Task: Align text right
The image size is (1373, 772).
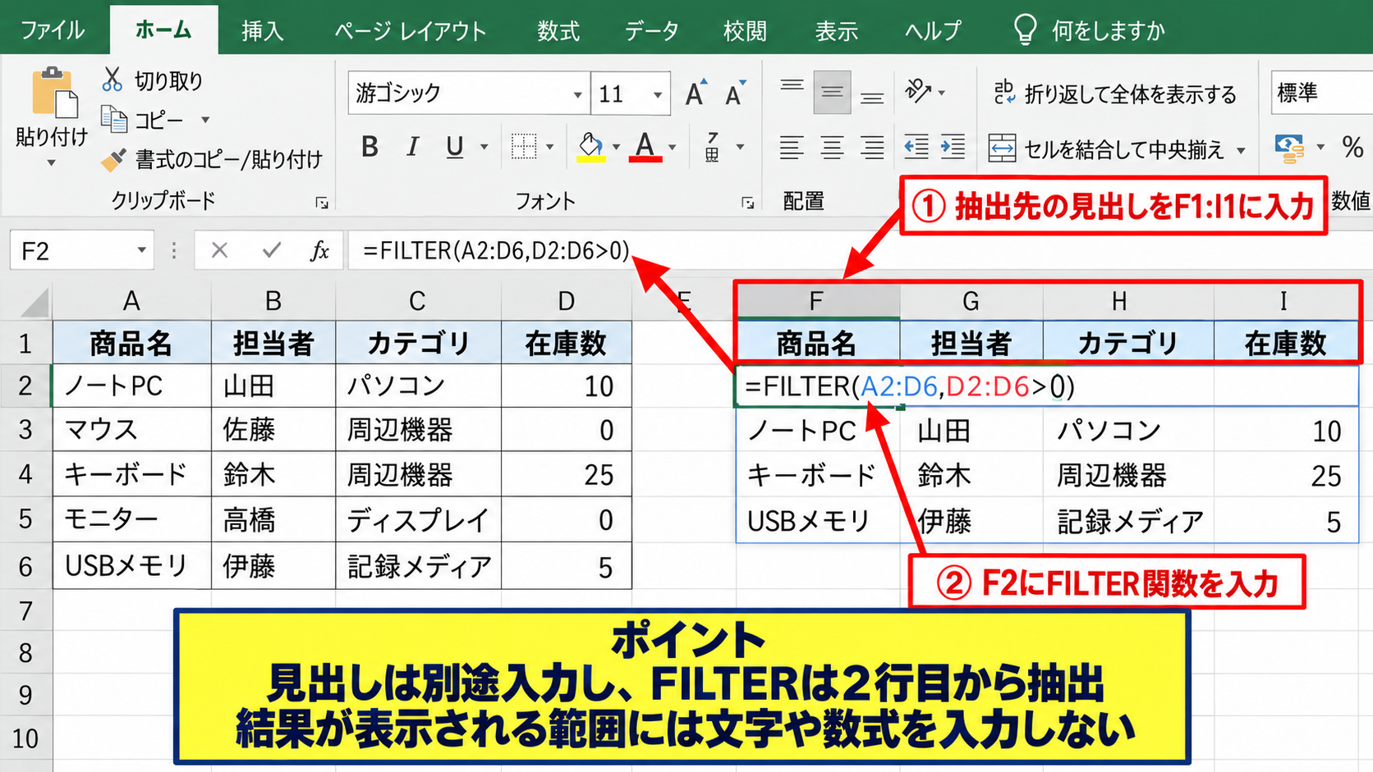Action: point(872,148)
